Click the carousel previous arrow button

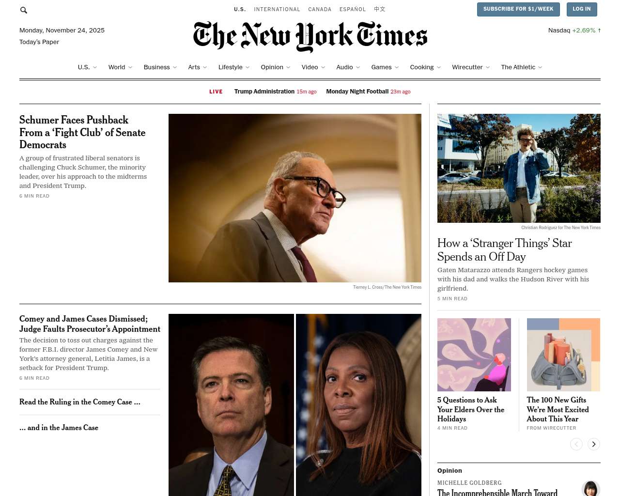click(x=576, y=444)
